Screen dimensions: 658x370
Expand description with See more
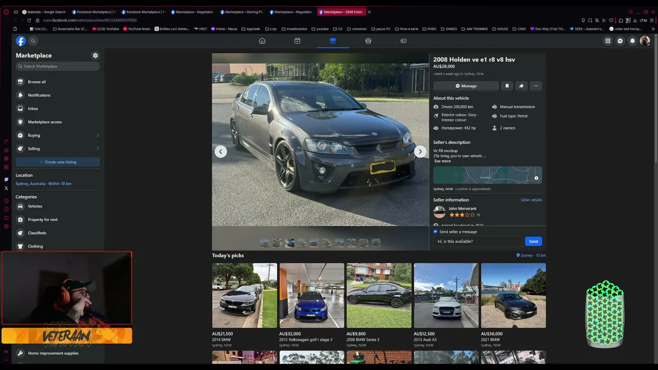click(443, 161)
